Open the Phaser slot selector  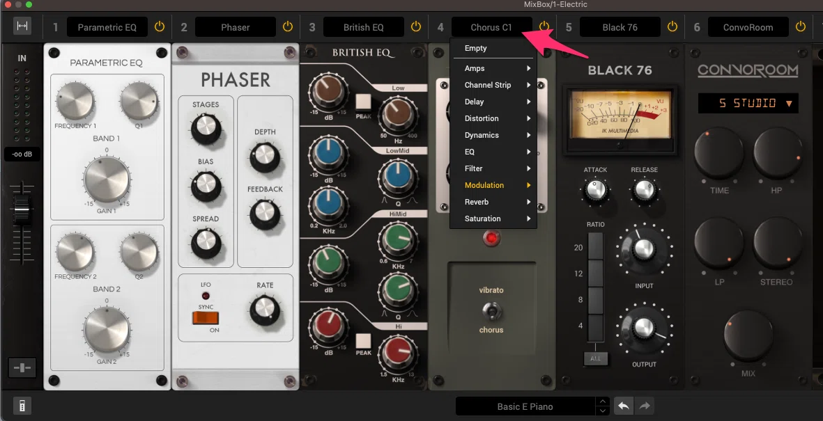click(x=235, y=27)
